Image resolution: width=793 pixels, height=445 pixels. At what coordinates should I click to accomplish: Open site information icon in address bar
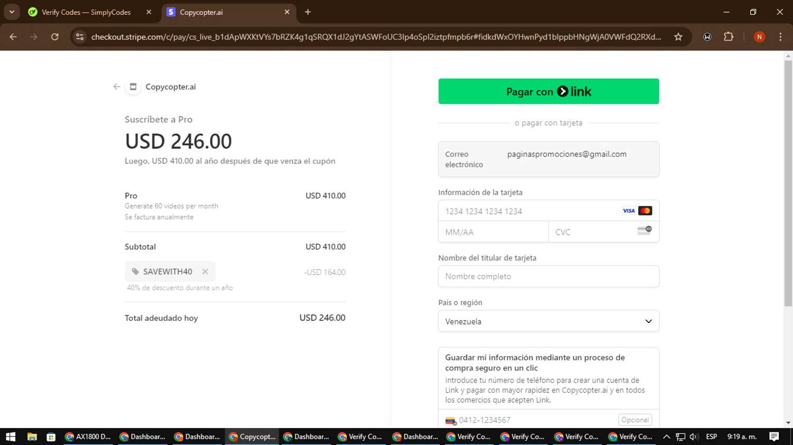click(80, 37)
